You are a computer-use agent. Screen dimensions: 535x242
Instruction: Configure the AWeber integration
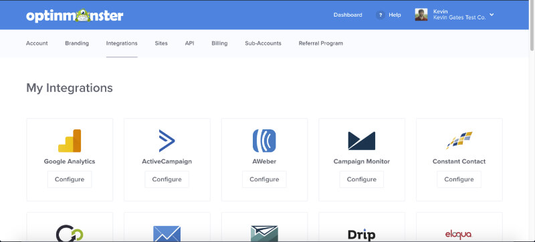[264, 179]
